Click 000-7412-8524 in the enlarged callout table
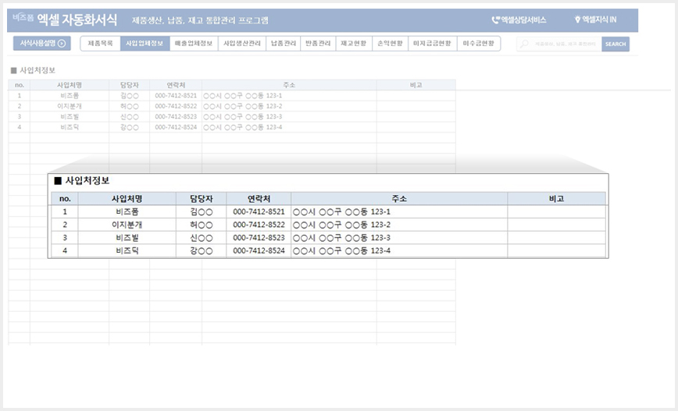 259,250
